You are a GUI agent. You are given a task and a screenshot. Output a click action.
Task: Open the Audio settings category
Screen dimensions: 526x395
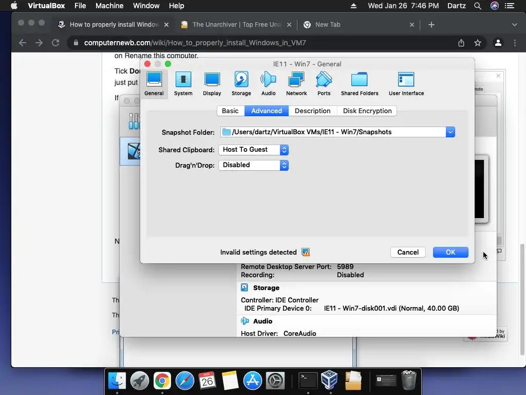click(x=268, y=84)
